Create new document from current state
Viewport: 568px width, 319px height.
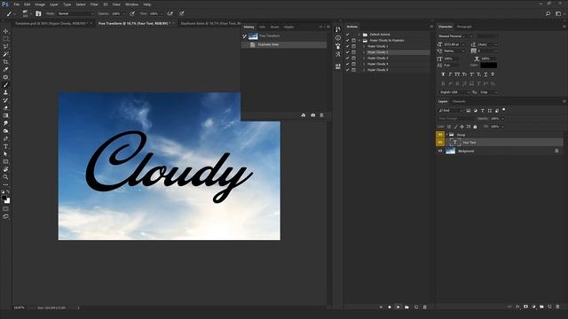[x=304, y=115]
